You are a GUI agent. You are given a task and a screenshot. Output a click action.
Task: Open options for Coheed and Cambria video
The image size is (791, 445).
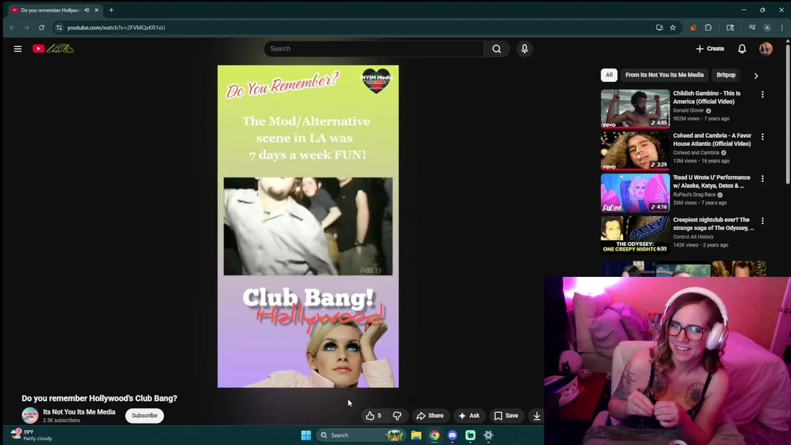point(763,137)
